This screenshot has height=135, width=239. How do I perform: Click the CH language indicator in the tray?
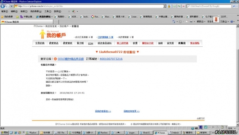[x=201, y=127]
